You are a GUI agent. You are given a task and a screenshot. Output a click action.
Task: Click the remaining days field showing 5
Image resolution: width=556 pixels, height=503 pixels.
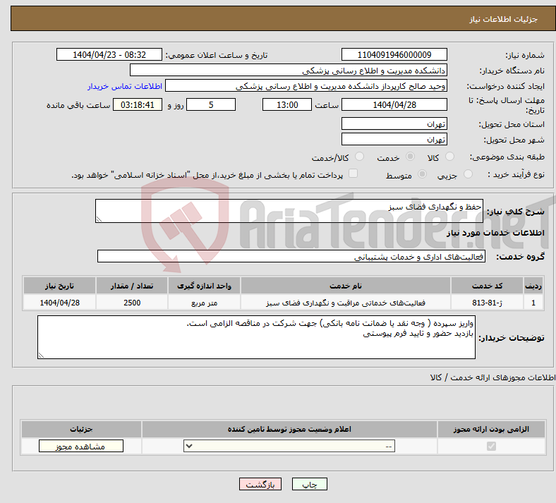(x=211, y=104)
